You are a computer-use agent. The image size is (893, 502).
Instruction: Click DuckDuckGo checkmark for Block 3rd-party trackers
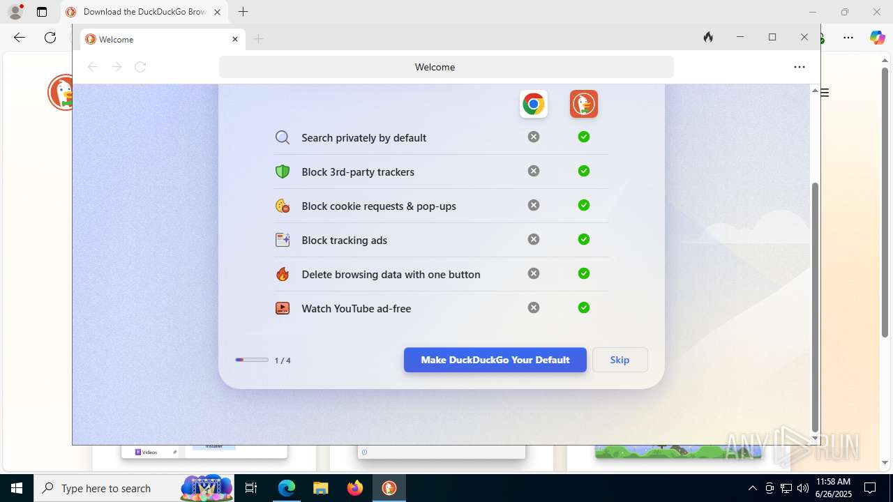(584, 171)
